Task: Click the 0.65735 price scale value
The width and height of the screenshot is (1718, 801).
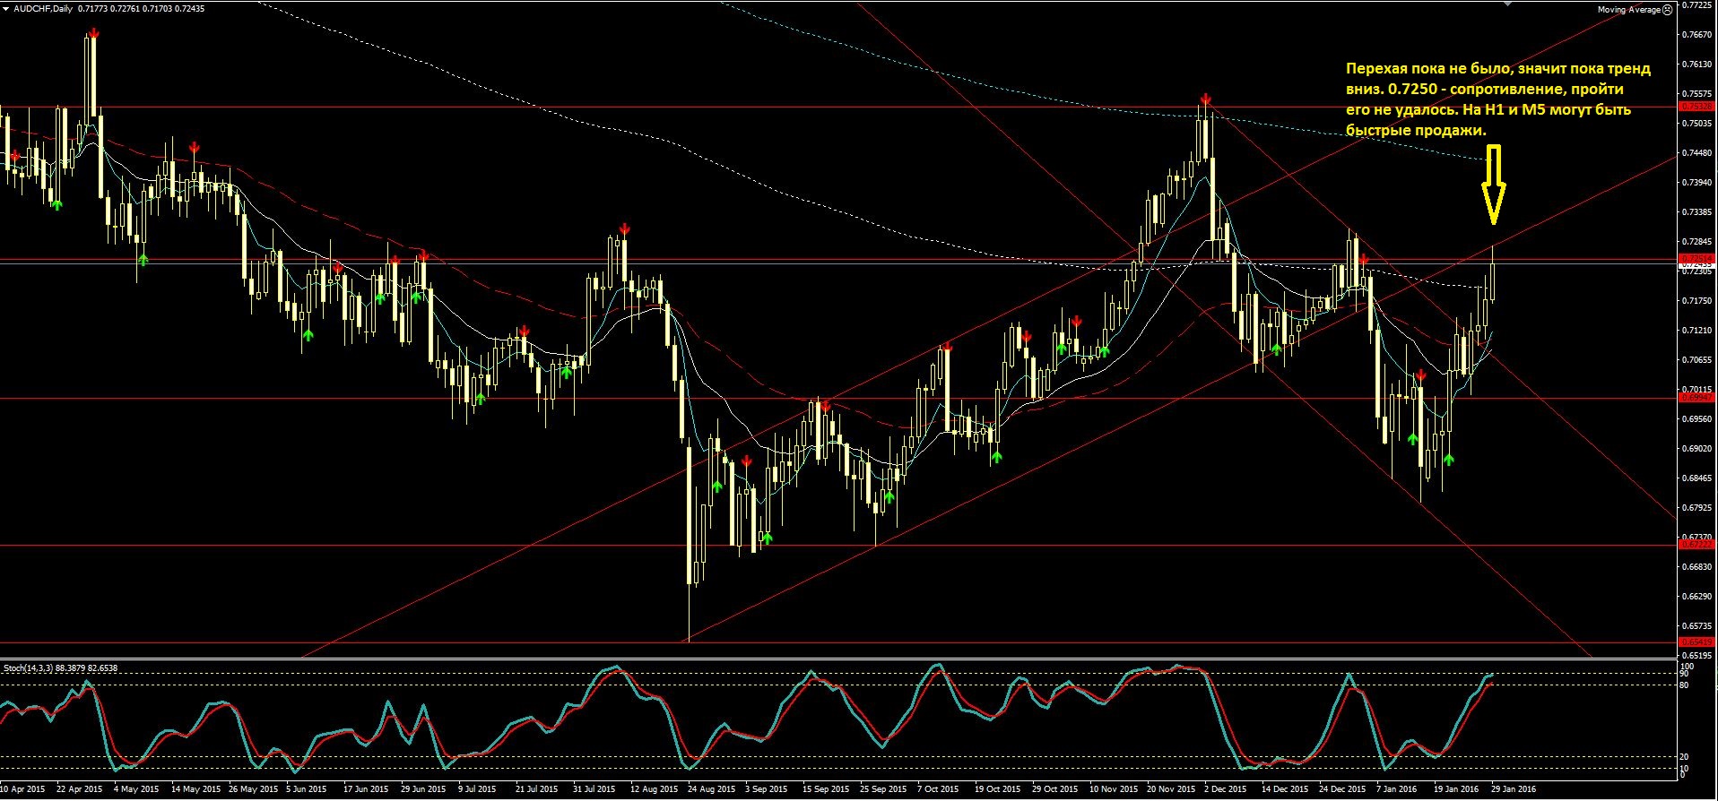Action: pyautogui.click(x=1696, y=626)
